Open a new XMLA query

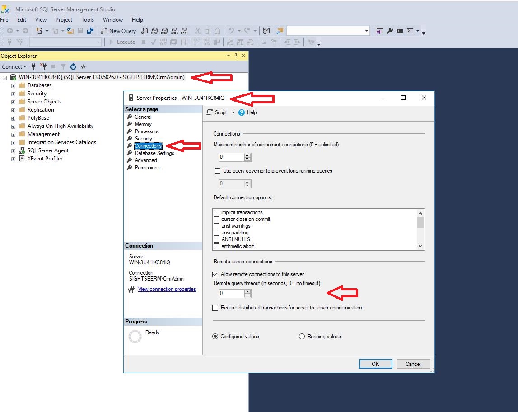174,31
